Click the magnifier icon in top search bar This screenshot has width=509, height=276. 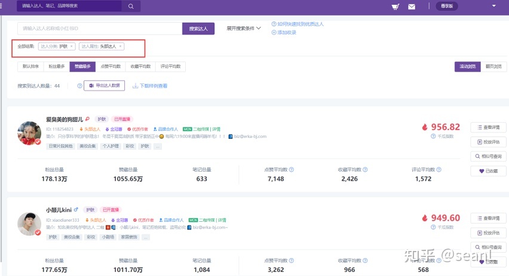tap(130, 6)
